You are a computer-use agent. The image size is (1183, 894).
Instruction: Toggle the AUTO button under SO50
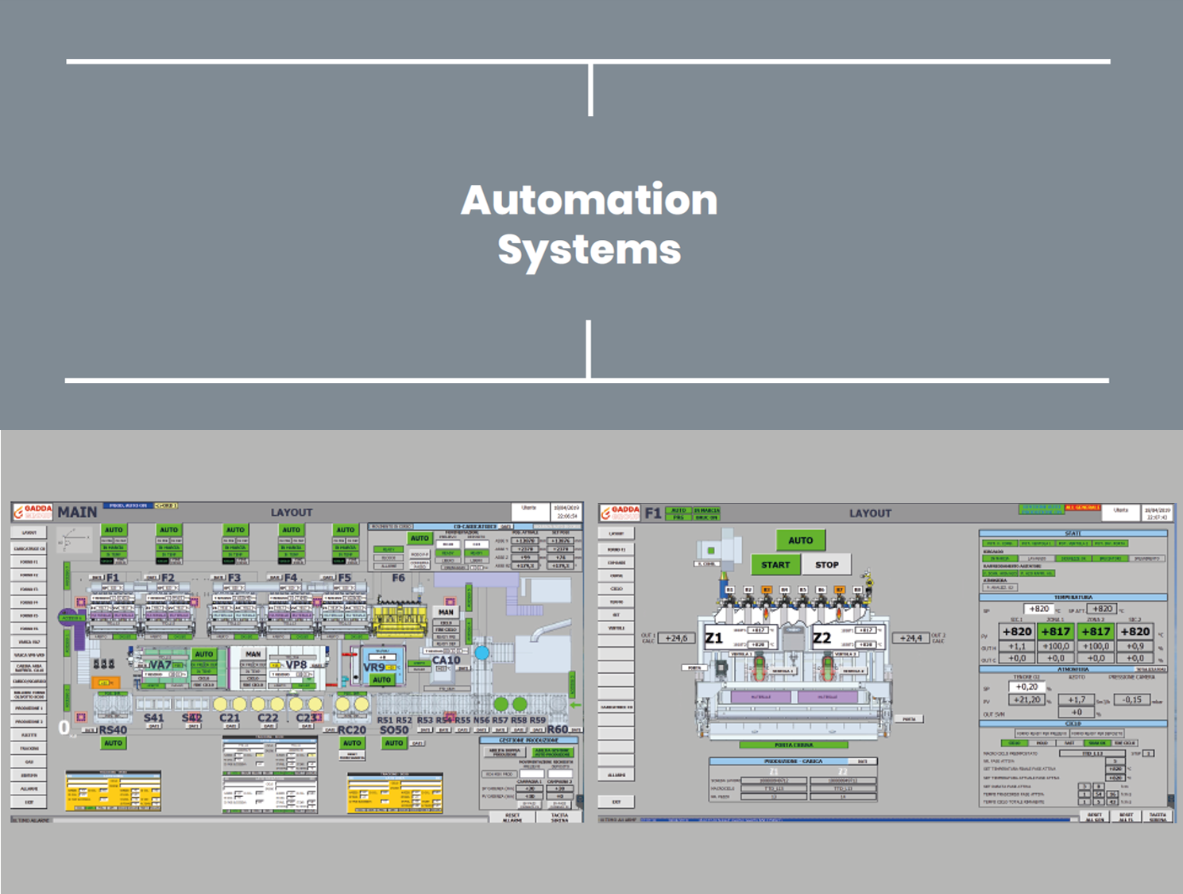[394, 744]
